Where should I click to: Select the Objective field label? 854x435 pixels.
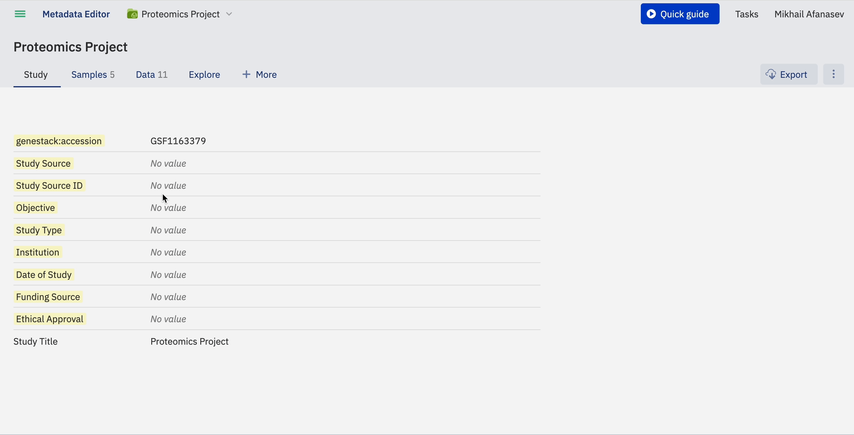point(35,208)
